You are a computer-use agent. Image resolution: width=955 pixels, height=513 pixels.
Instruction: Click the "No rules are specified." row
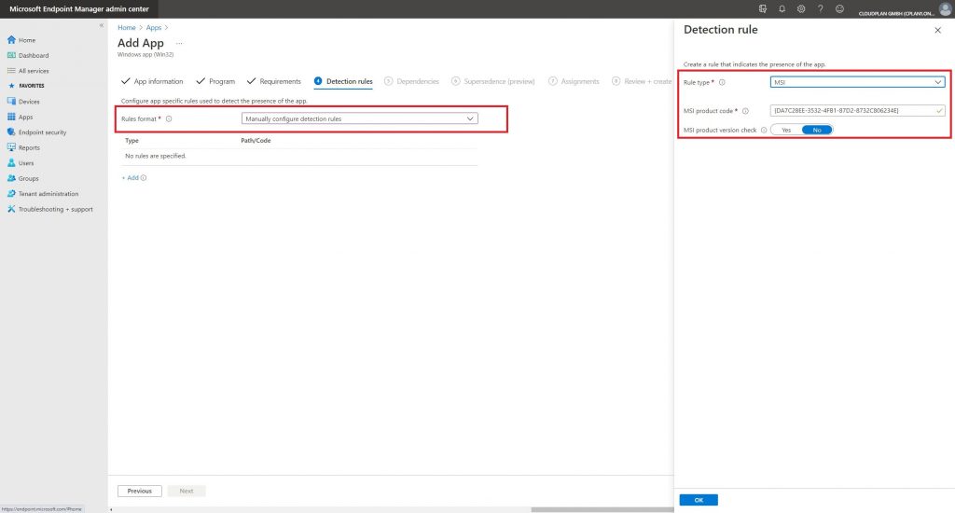click(299, 156)
